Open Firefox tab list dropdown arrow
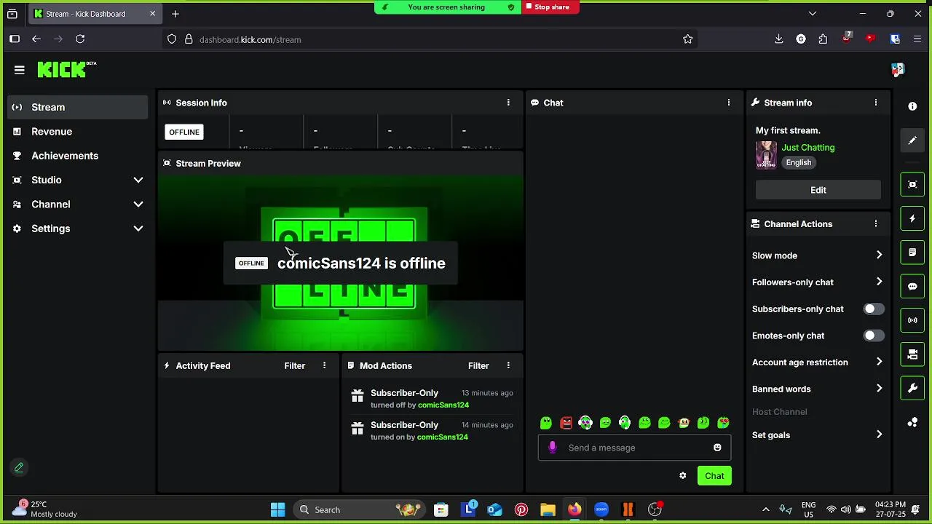This screenshot has width=932, height=524. 813,14
